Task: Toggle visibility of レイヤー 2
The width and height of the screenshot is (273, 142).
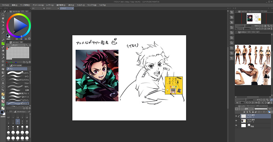Action: click(x=236, y=121)
